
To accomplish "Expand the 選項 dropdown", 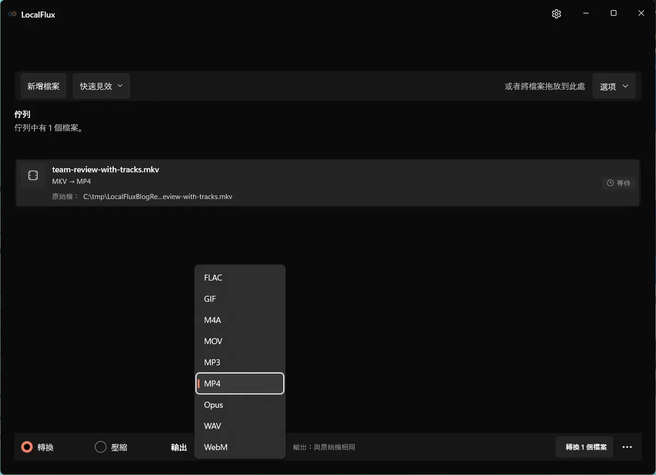I will tap(614, 86).
